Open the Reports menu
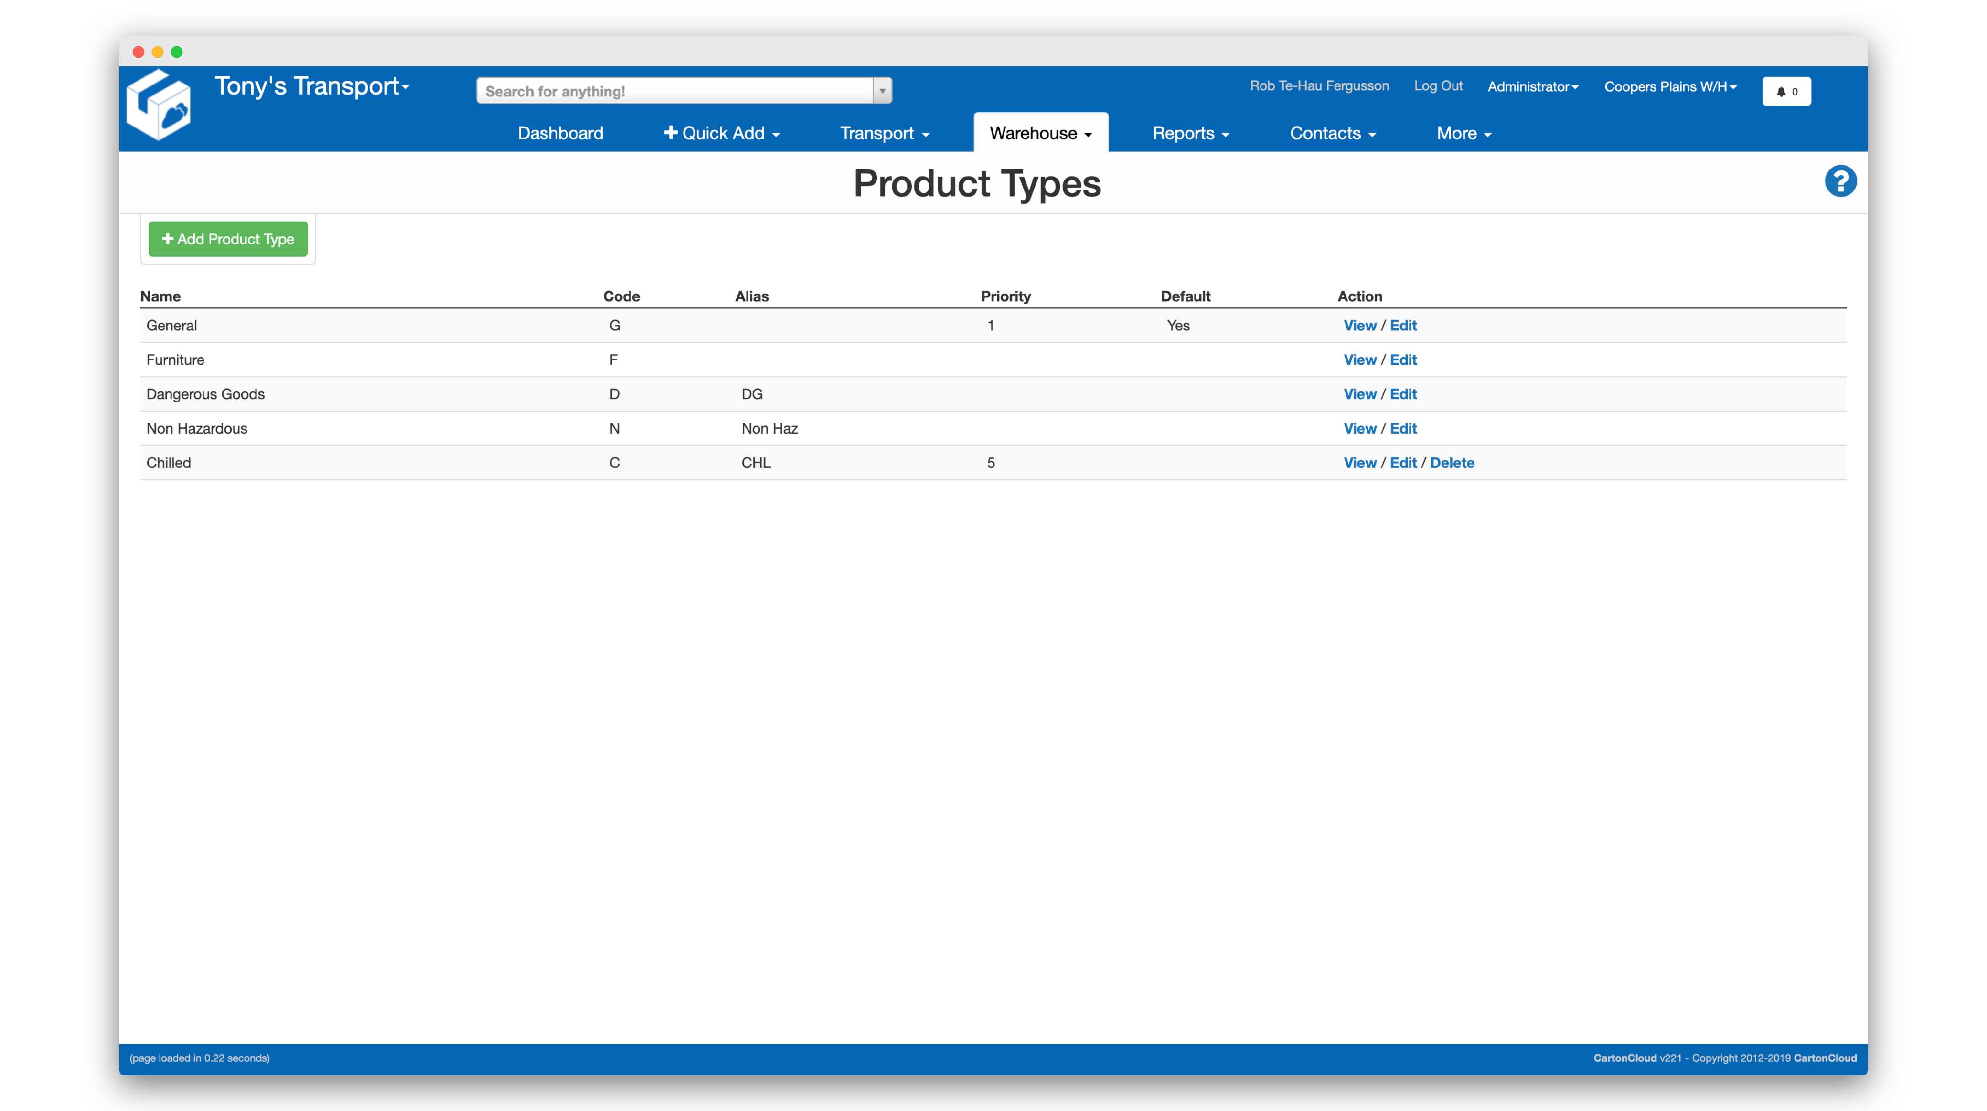The image size is (1987, 1111). point(1190,133)
